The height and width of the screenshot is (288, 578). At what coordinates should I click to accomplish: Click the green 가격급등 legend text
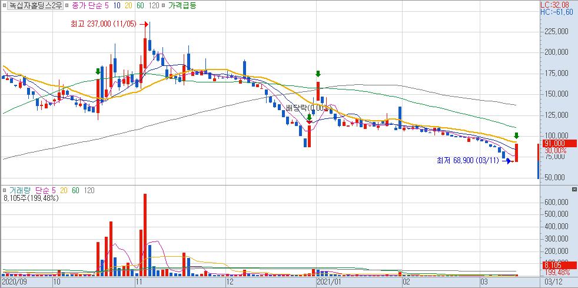coord(182,5)
